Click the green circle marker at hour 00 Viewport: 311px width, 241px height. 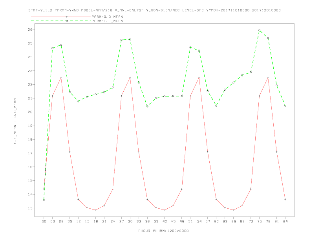coord(44,200)
